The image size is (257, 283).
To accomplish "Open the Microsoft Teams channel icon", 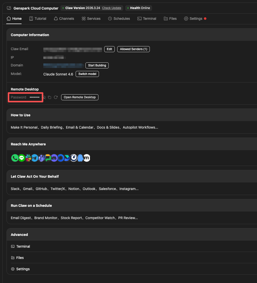I will point(41,158).
